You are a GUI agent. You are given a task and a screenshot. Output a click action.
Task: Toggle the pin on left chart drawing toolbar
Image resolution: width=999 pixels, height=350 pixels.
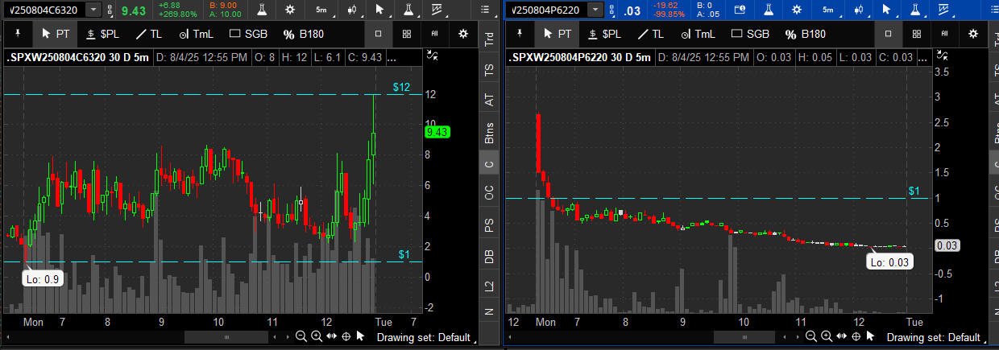[x=17, y=34]
